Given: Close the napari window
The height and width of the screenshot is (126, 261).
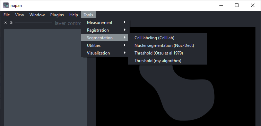Looking at the screenshot, I should pyautogui.click(x=253, y=5).
